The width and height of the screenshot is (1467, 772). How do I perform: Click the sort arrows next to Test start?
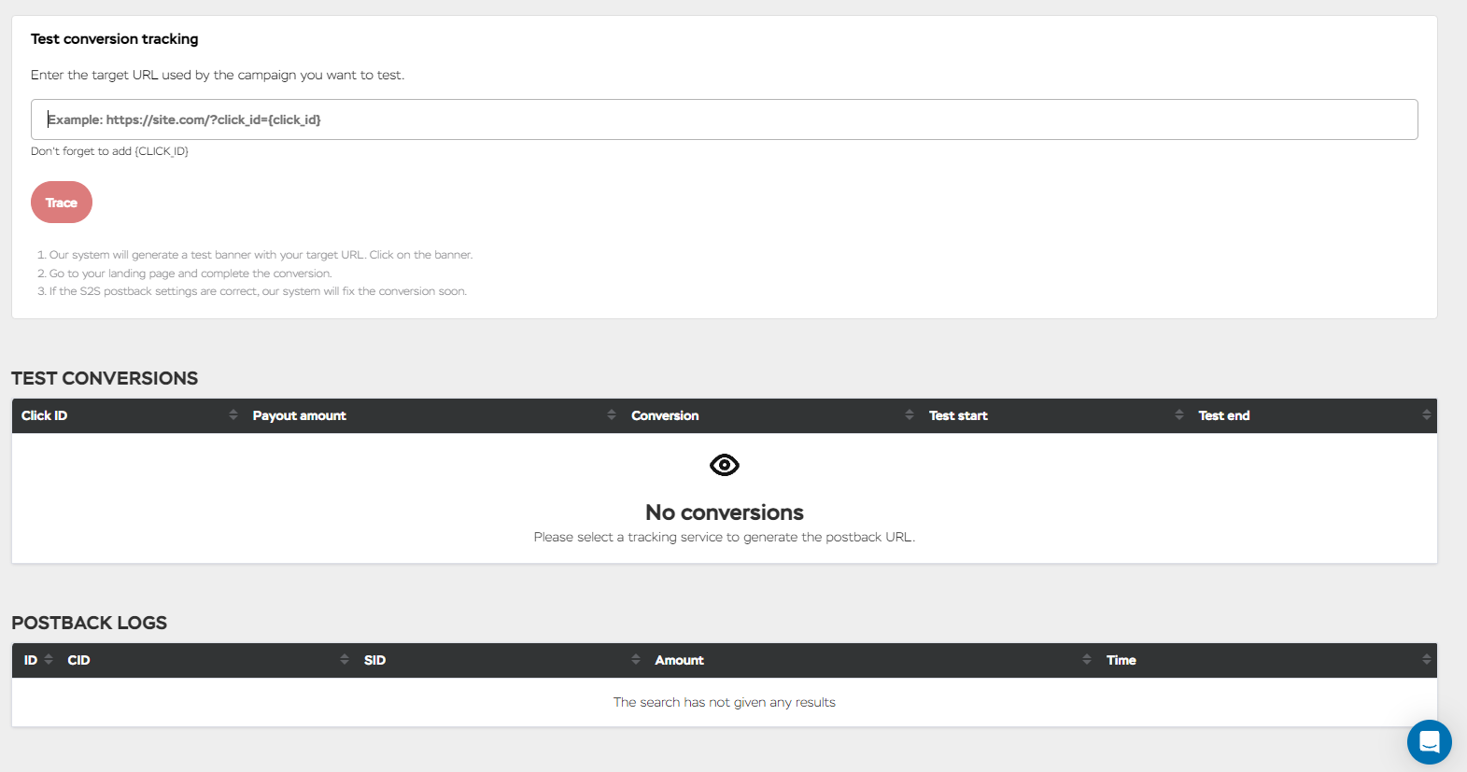point(1178,415)
